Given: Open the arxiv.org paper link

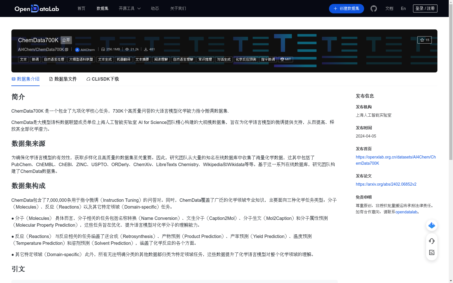Looking at the screenshot, I should point(386,184).
